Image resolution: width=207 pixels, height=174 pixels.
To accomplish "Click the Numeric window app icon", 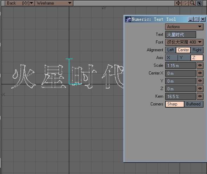I will pos(128,19).
